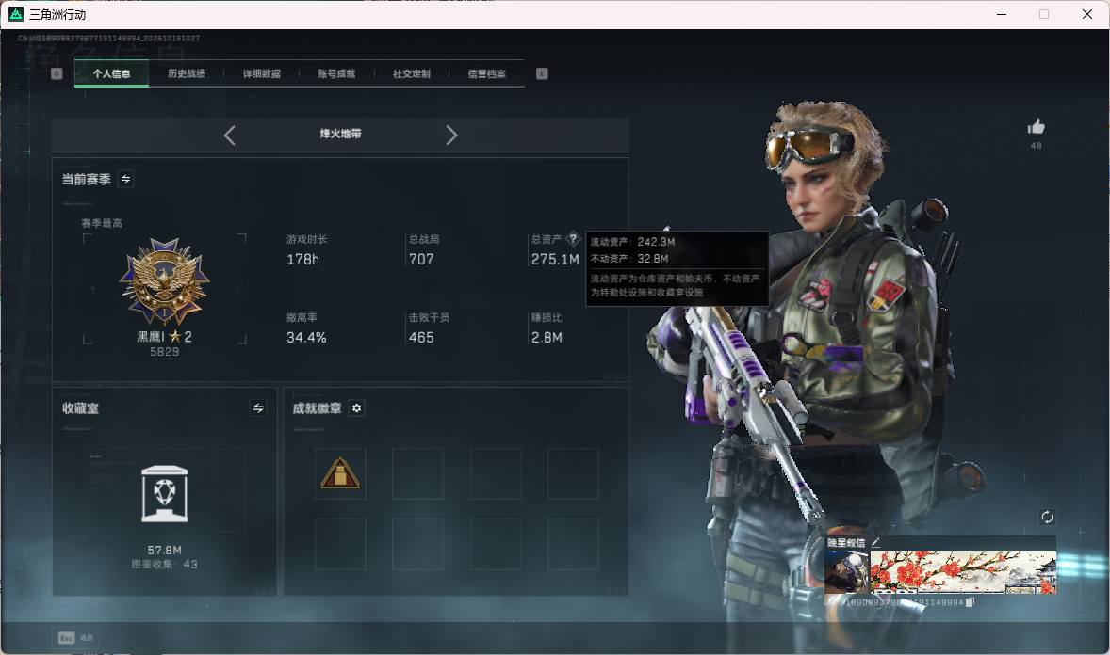Click the Esc return button
This screenshot has width=1110, height=655.
pos(75,638)
